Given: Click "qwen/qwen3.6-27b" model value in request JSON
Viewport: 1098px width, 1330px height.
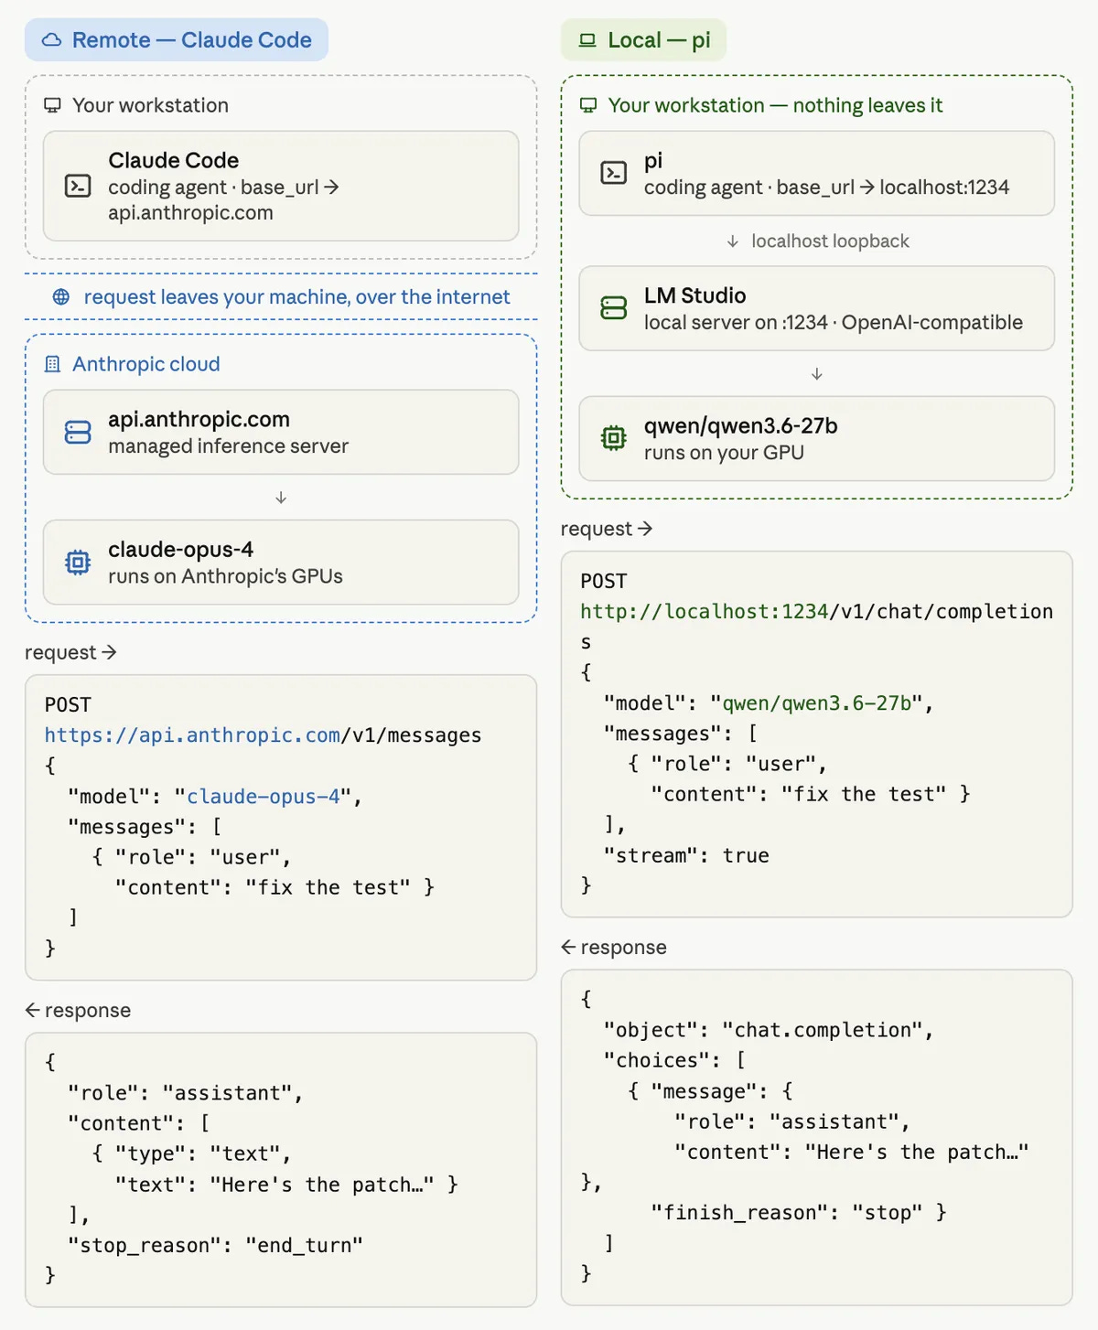Looking at the screenshot, I should tap(816, 703).
